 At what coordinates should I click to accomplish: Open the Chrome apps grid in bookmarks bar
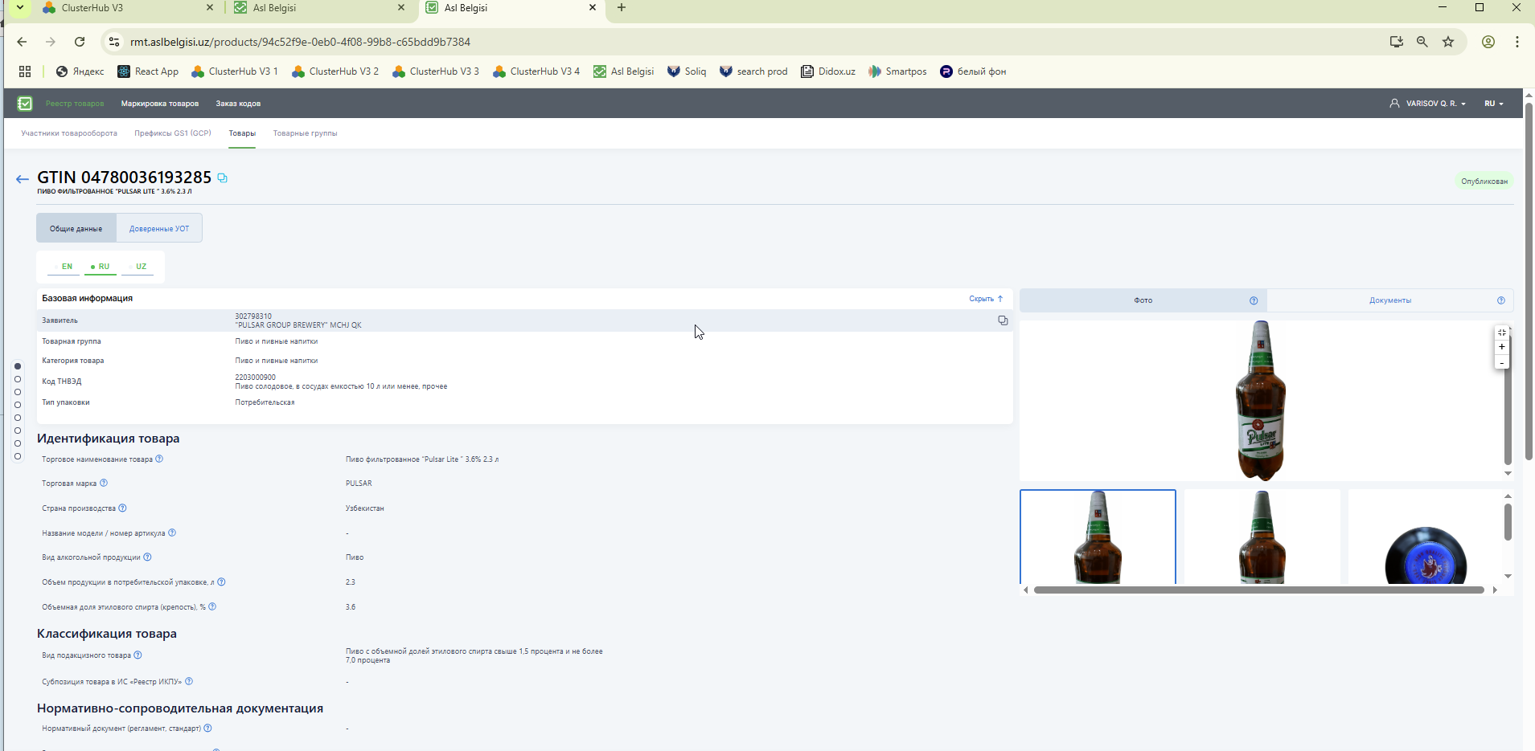tap(25, 71)
